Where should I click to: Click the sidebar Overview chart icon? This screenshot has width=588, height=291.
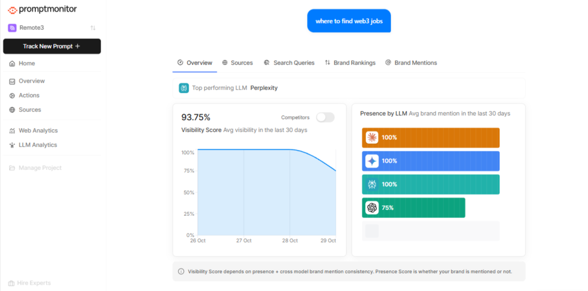(x=12, y=82)
